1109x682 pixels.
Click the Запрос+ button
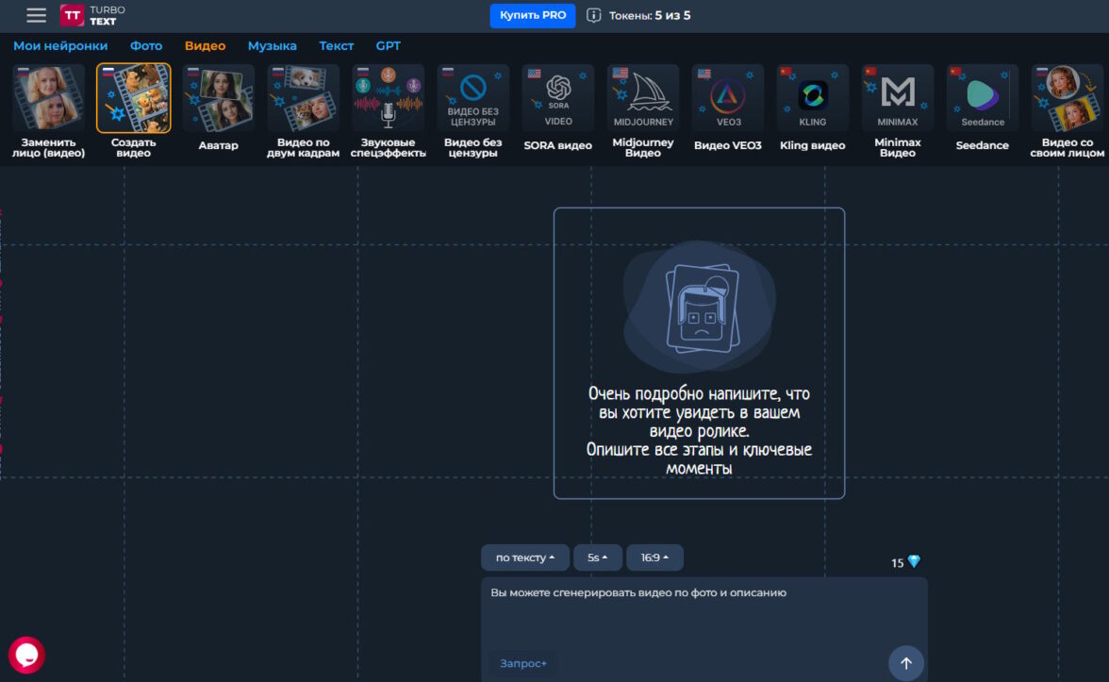coord(523,663)
